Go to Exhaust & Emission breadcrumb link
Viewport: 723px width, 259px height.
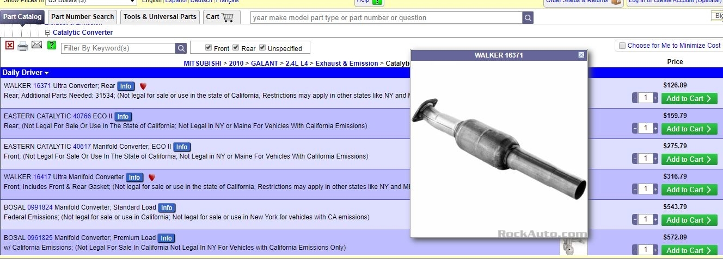[347, 64]
